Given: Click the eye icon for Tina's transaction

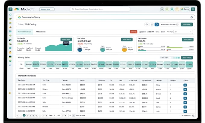Looking at the screenshot, I should coord(185,103).
